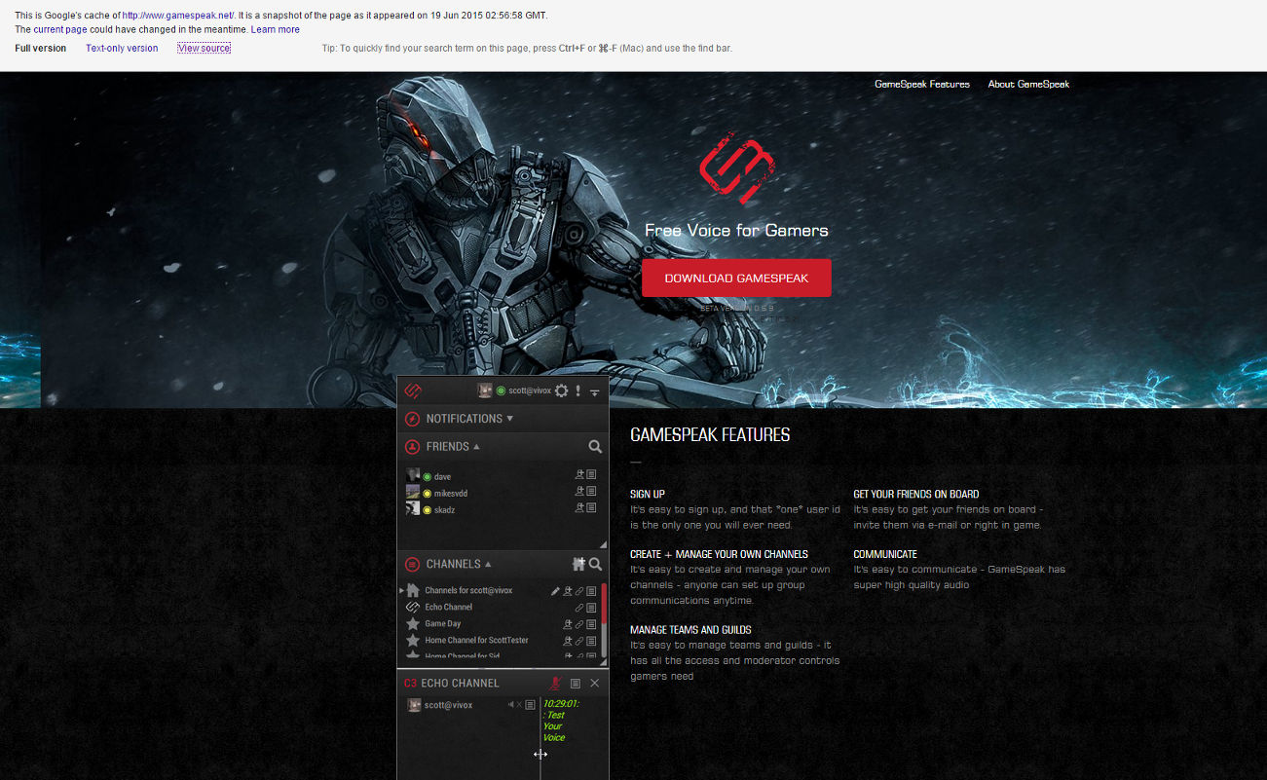The image size is (1267, 780).
Task: Open the menu list icon on mikesvdd's row
Action: click(591, 492)
